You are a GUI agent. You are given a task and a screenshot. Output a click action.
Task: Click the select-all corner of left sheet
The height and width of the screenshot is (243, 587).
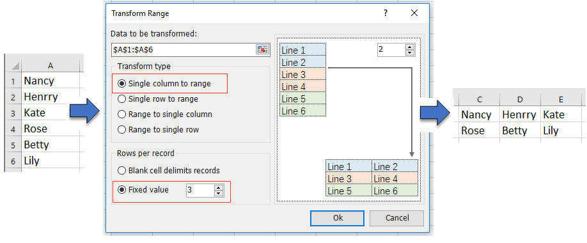pyautogui.click(x=13, y=65)
